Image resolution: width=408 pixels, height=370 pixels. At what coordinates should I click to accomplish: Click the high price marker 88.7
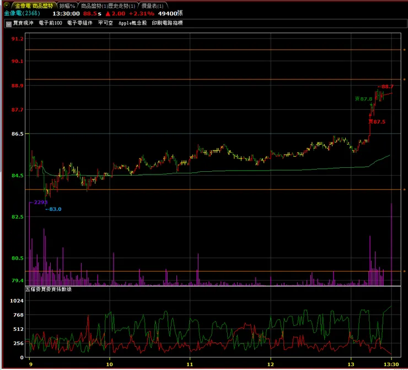coord(385,87)
